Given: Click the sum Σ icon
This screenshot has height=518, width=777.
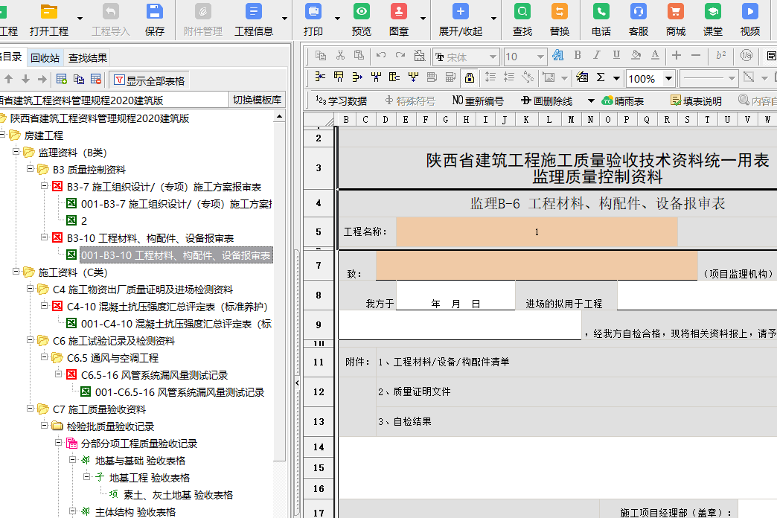Looking at the screenshot, I should [601, 77].
